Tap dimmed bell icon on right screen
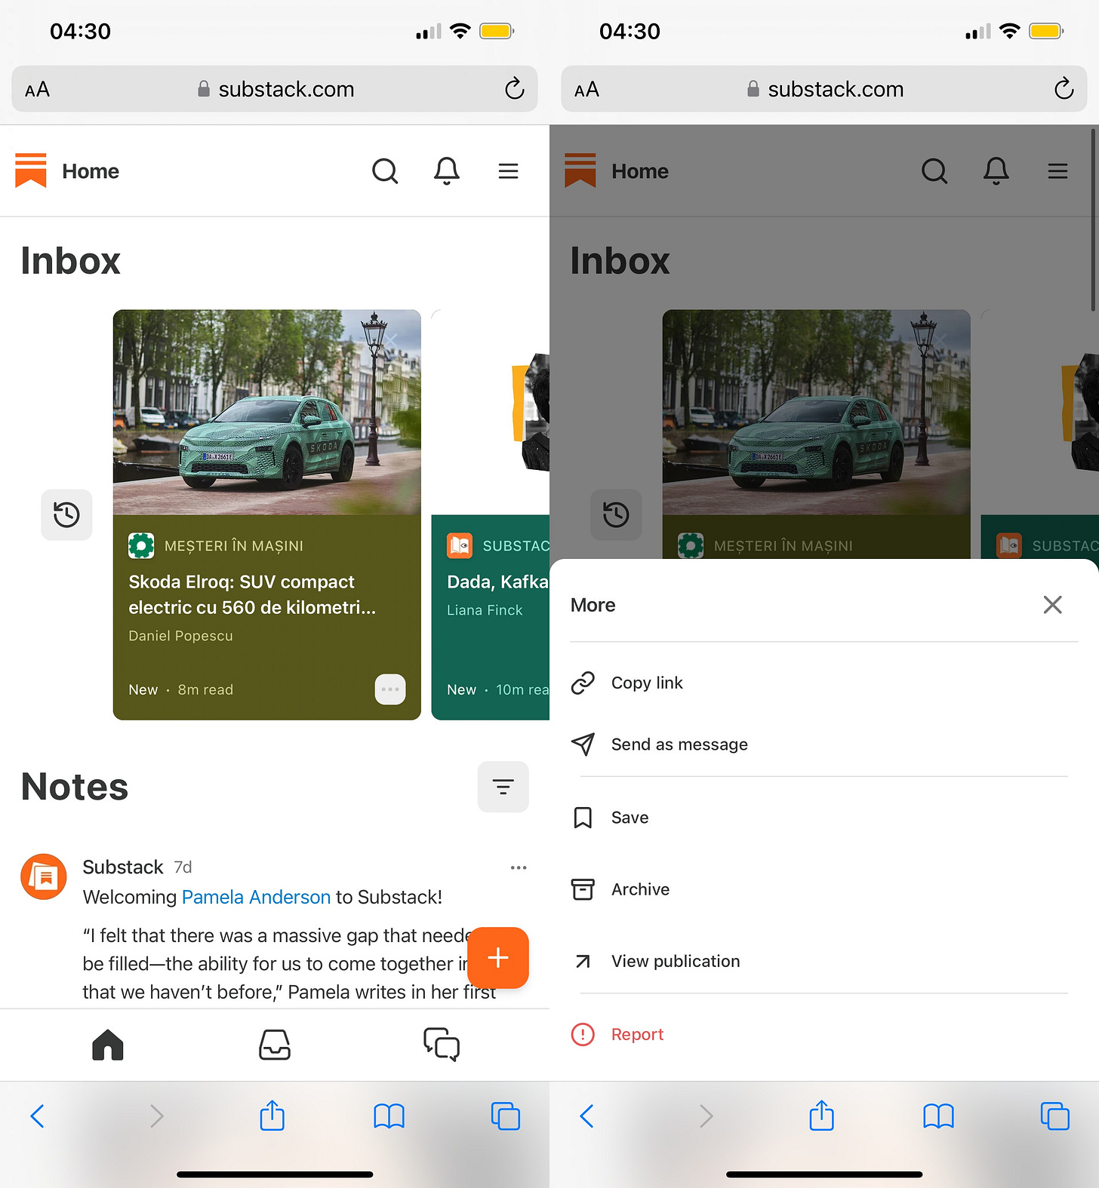Image resolution: width=1099 pixels, height=1188 pixels. coord(996,171)
